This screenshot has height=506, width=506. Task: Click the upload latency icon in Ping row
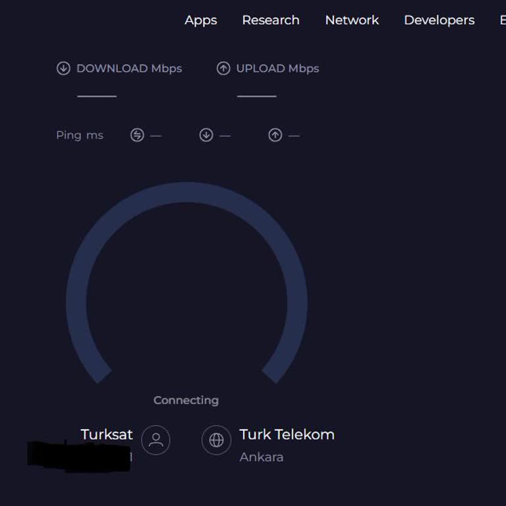pyautogui.click(x=275, y=135)
